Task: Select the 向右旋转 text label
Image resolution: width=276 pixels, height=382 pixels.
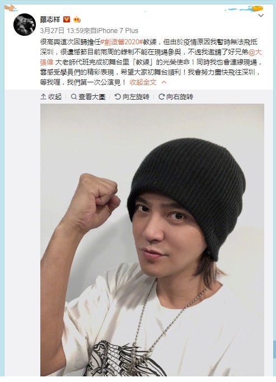Action: 180,97
